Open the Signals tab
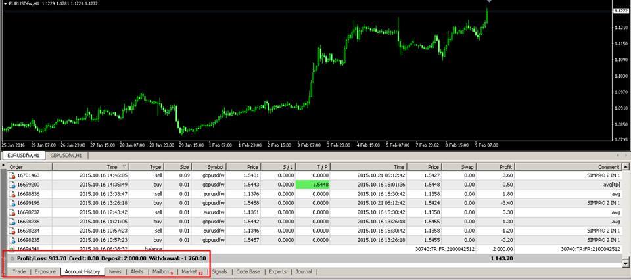 coord(220,272)
